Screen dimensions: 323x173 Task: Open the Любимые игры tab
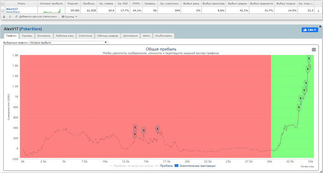65,36
